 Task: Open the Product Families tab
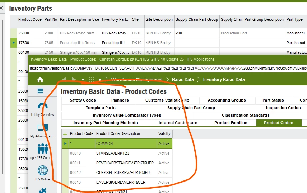tap(231, 123)
